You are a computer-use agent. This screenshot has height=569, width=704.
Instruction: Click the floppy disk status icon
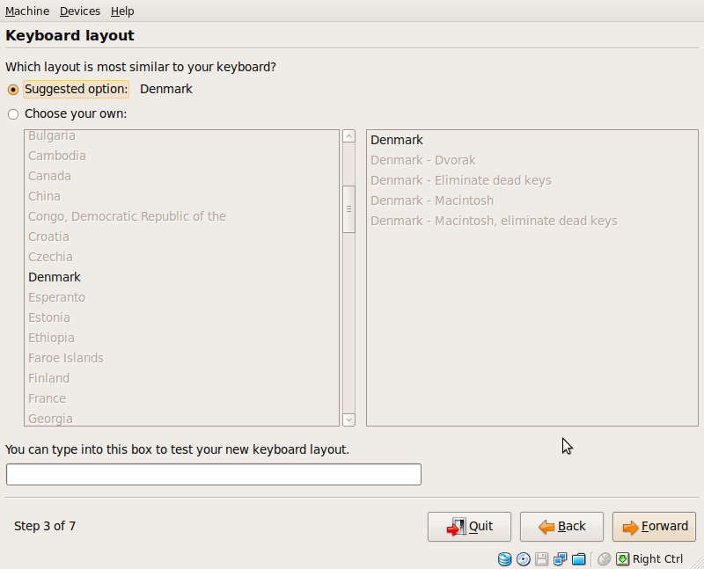[x=541, y=559]
